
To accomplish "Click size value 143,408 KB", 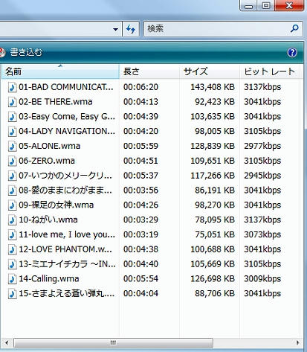I will (x=213, y=87).
